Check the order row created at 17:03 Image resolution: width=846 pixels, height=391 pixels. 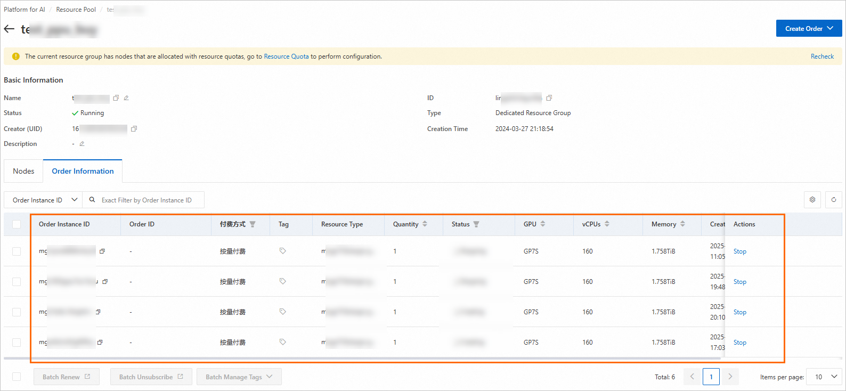click(17, 343)
